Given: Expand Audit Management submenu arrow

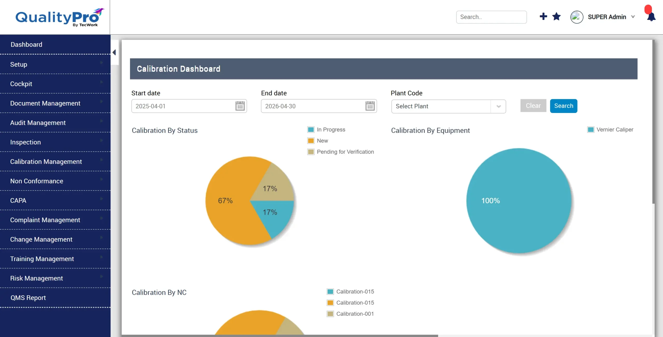Looking at the screenshot, I should click(102, 121).
